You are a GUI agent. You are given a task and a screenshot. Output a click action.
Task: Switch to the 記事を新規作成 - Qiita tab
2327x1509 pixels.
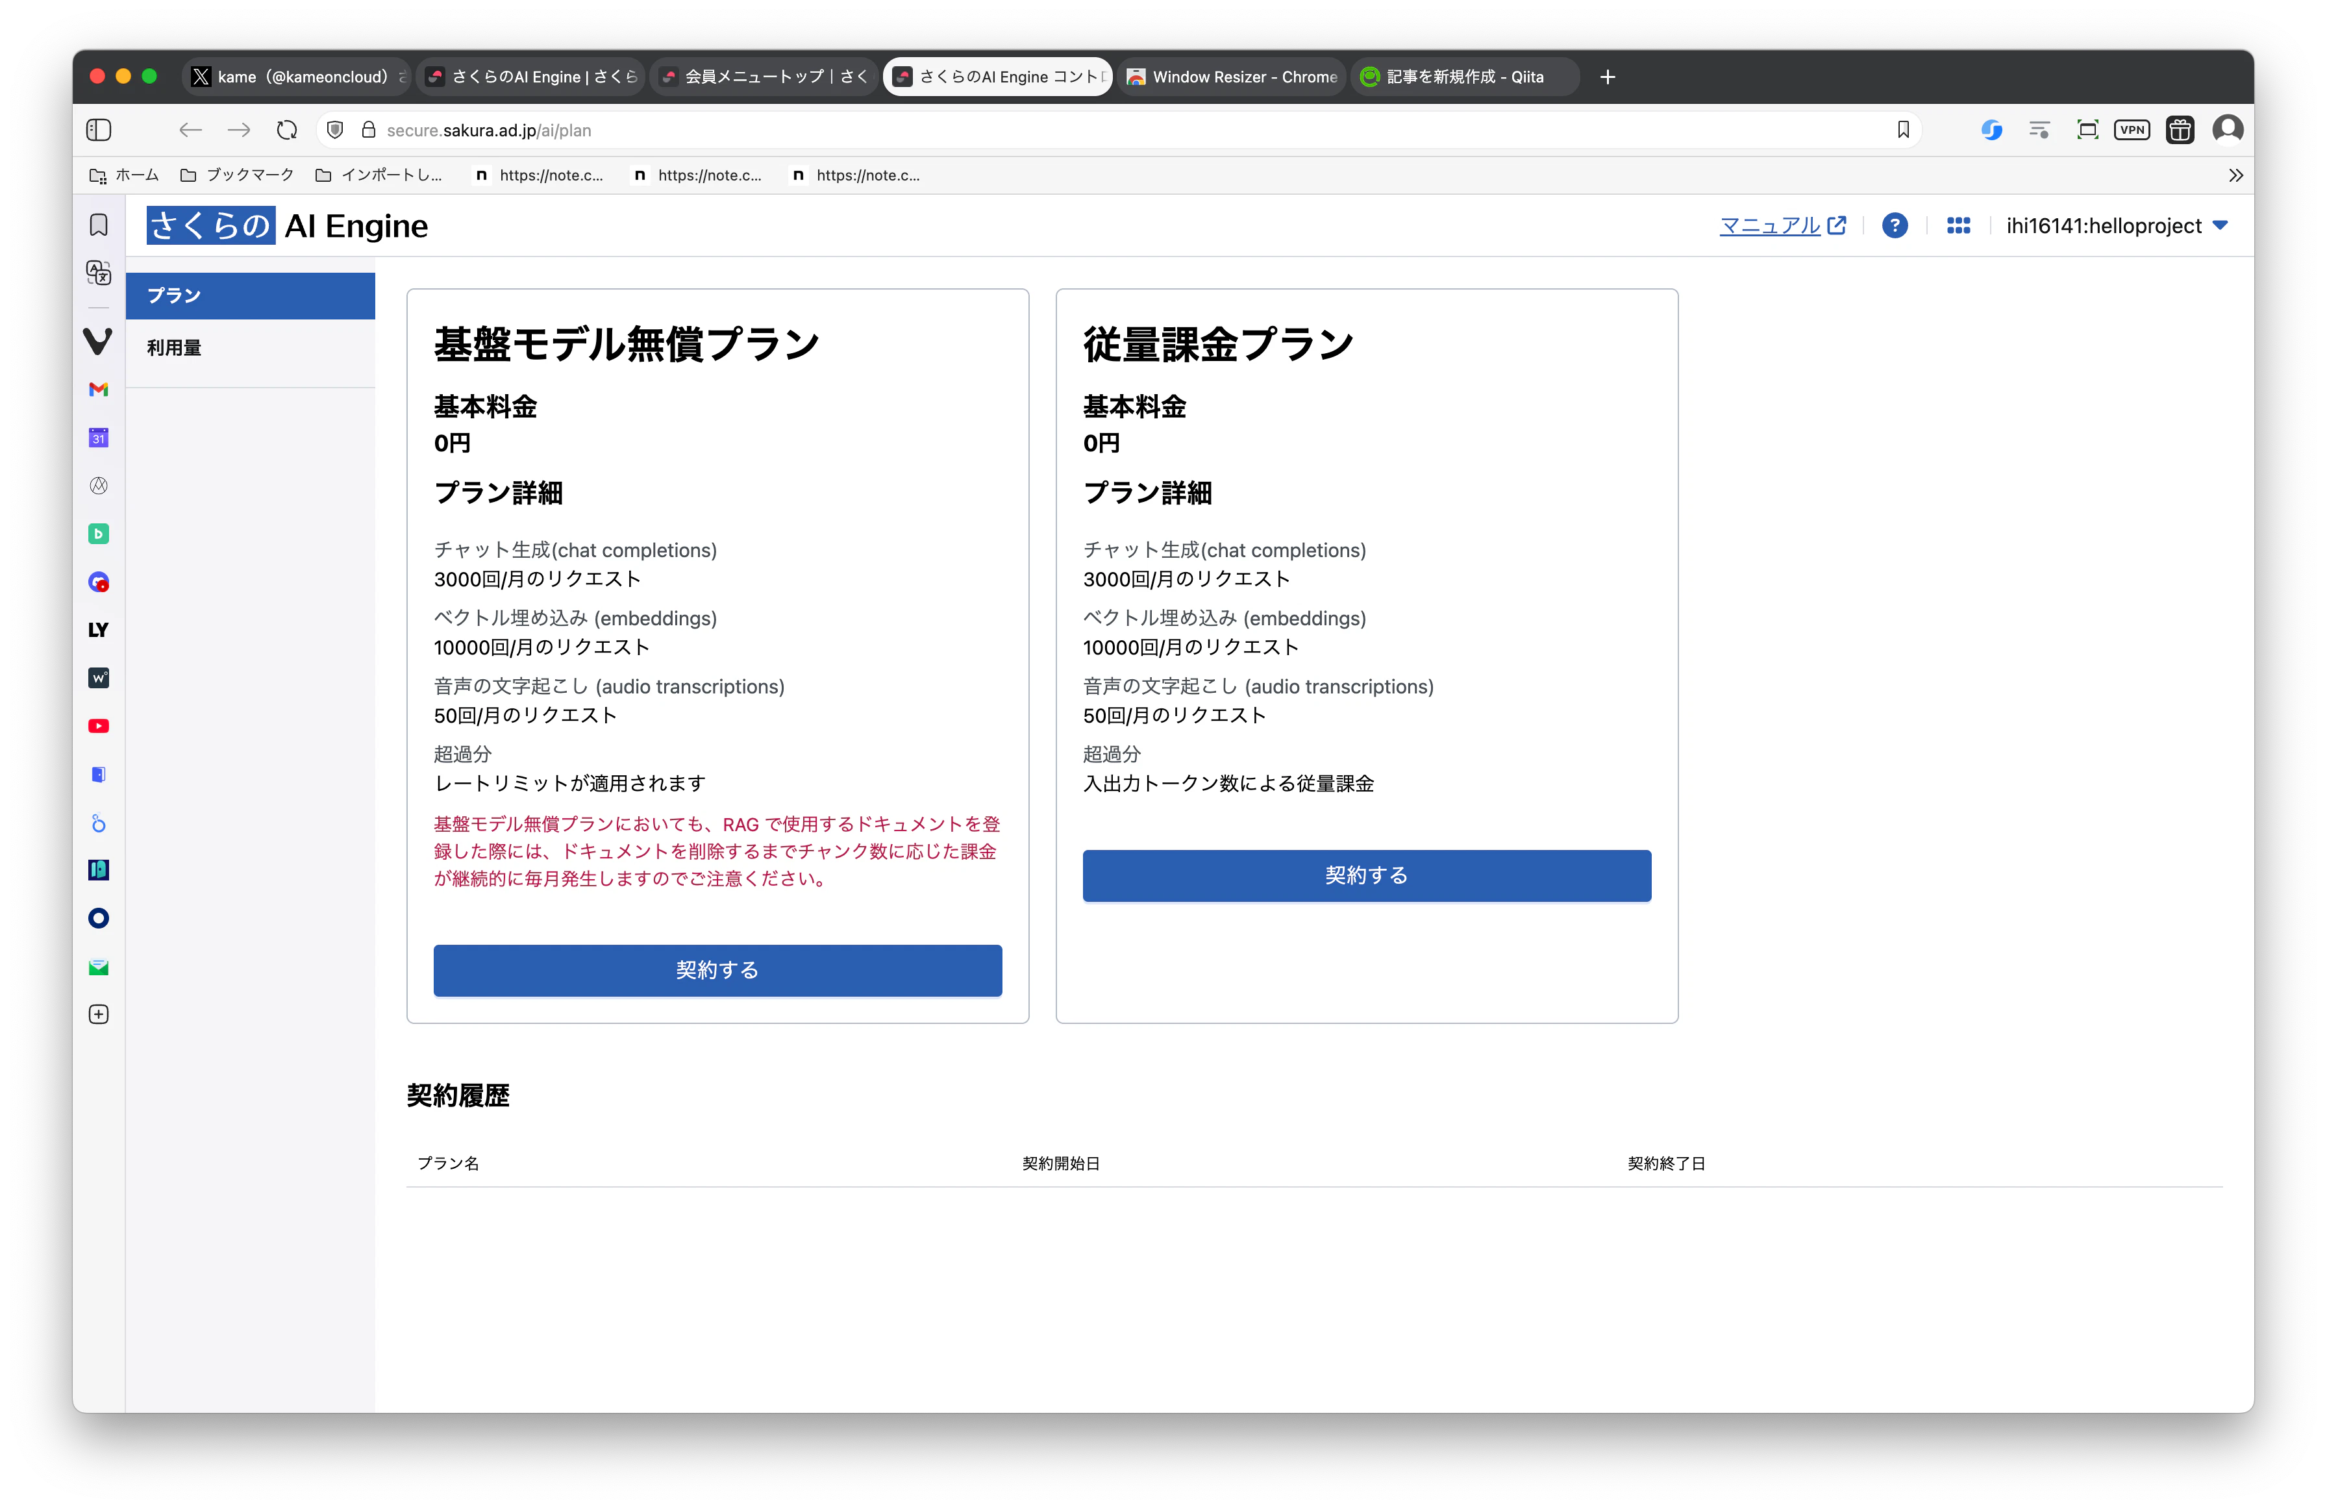[x=1465, y=76]
